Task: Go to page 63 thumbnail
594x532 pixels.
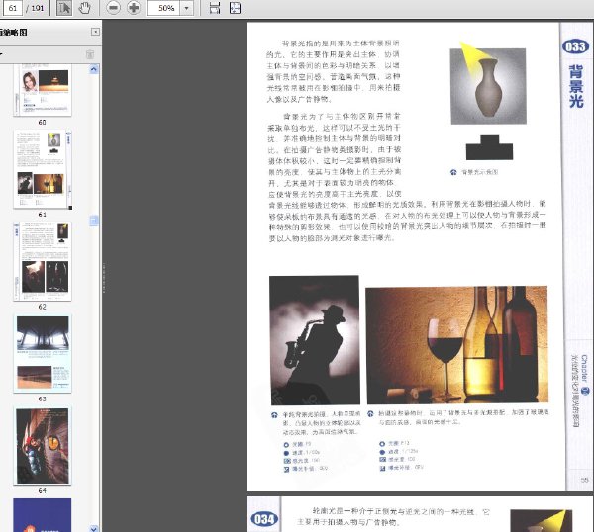Action: tap(43, 353)
